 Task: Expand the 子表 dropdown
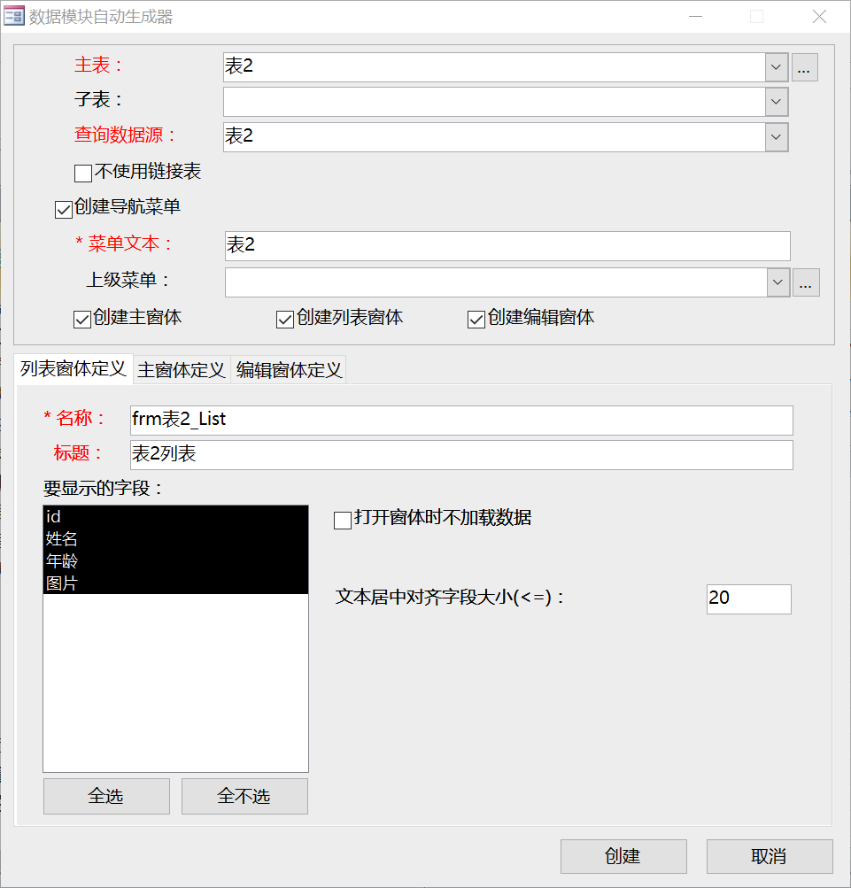(777, 102)
